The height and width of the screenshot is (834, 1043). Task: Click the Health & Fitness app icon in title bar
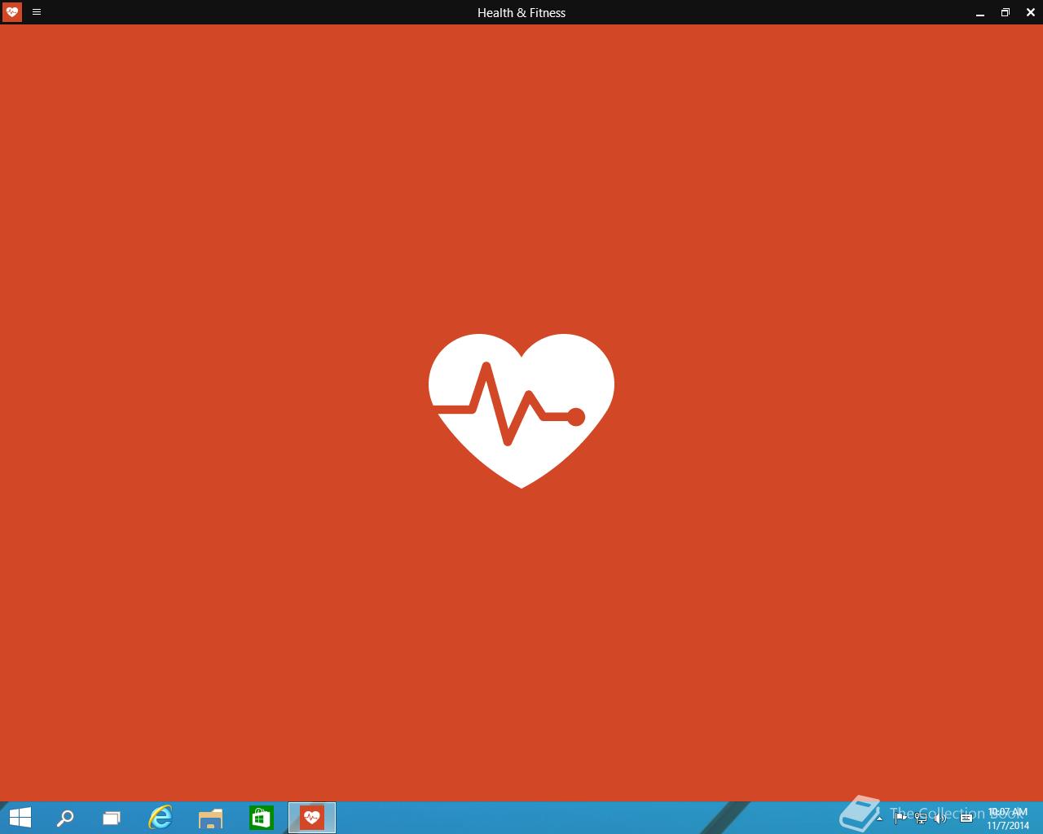coord(12,12)
